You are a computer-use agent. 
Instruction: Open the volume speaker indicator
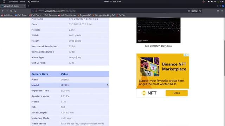click(x=212, y=2)
